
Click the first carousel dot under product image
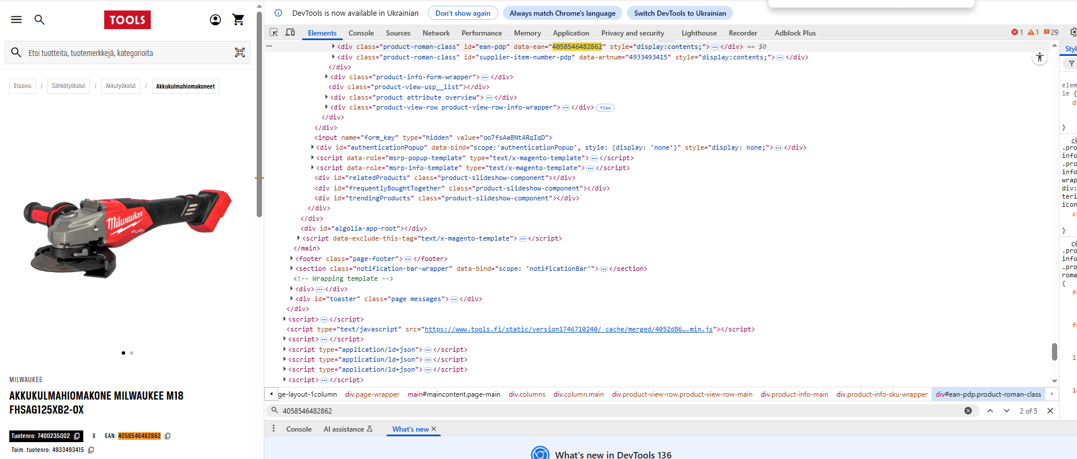(123, 353)
